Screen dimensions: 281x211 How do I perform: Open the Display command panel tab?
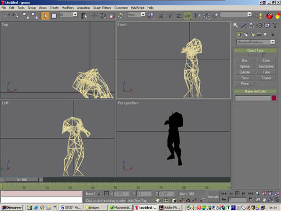(x=267, y=26)
